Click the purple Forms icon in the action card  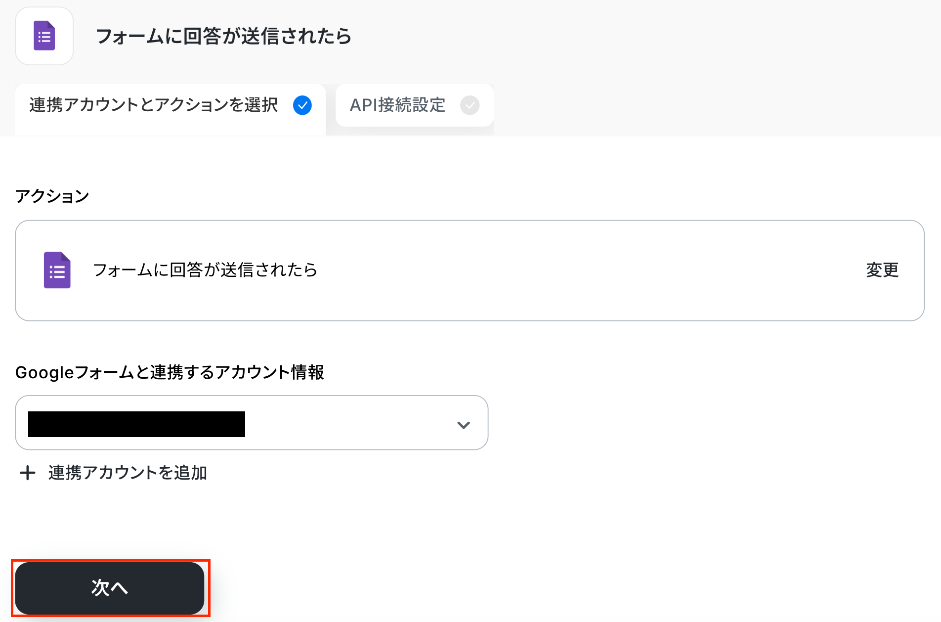click(x=57, y=270)
